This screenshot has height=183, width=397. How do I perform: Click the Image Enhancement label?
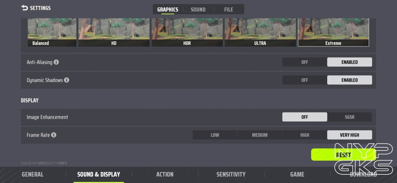(x=47, y=117)
